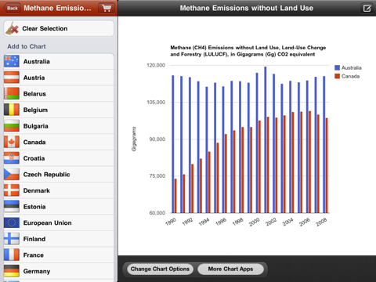Select the Bulgaria flag icon

[x=12, y=126]
